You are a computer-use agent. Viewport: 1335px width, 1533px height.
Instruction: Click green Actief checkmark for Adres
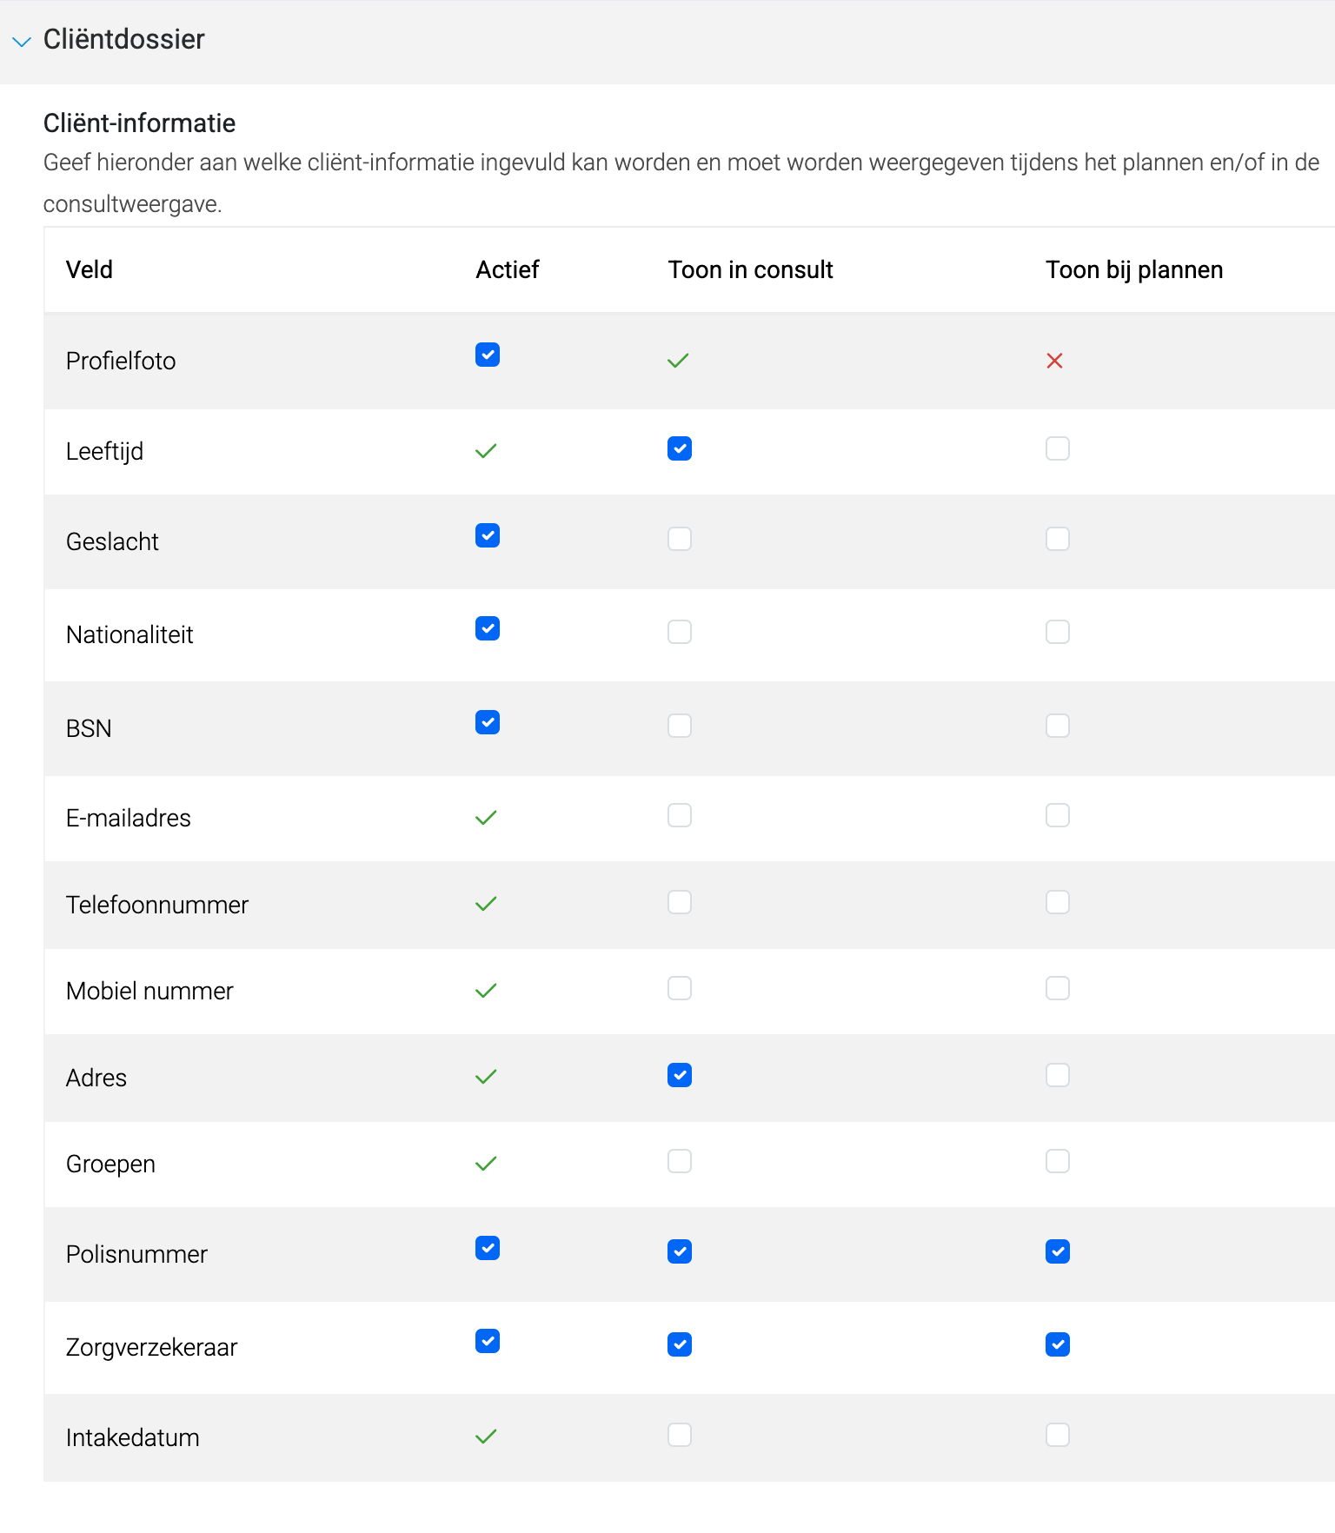486,1077
